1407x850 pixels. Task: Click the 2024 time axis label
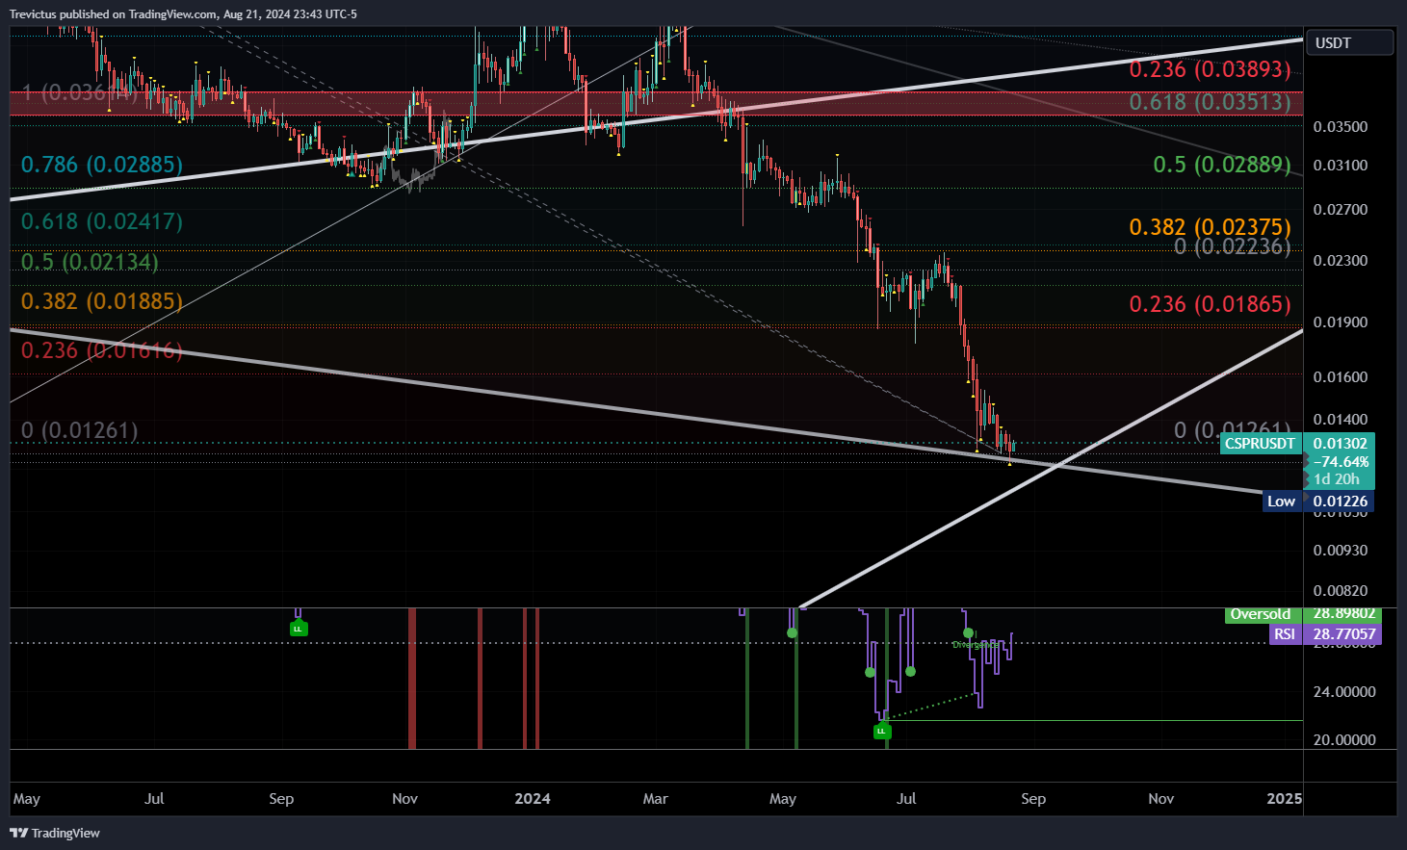click(x=533, y=799)
